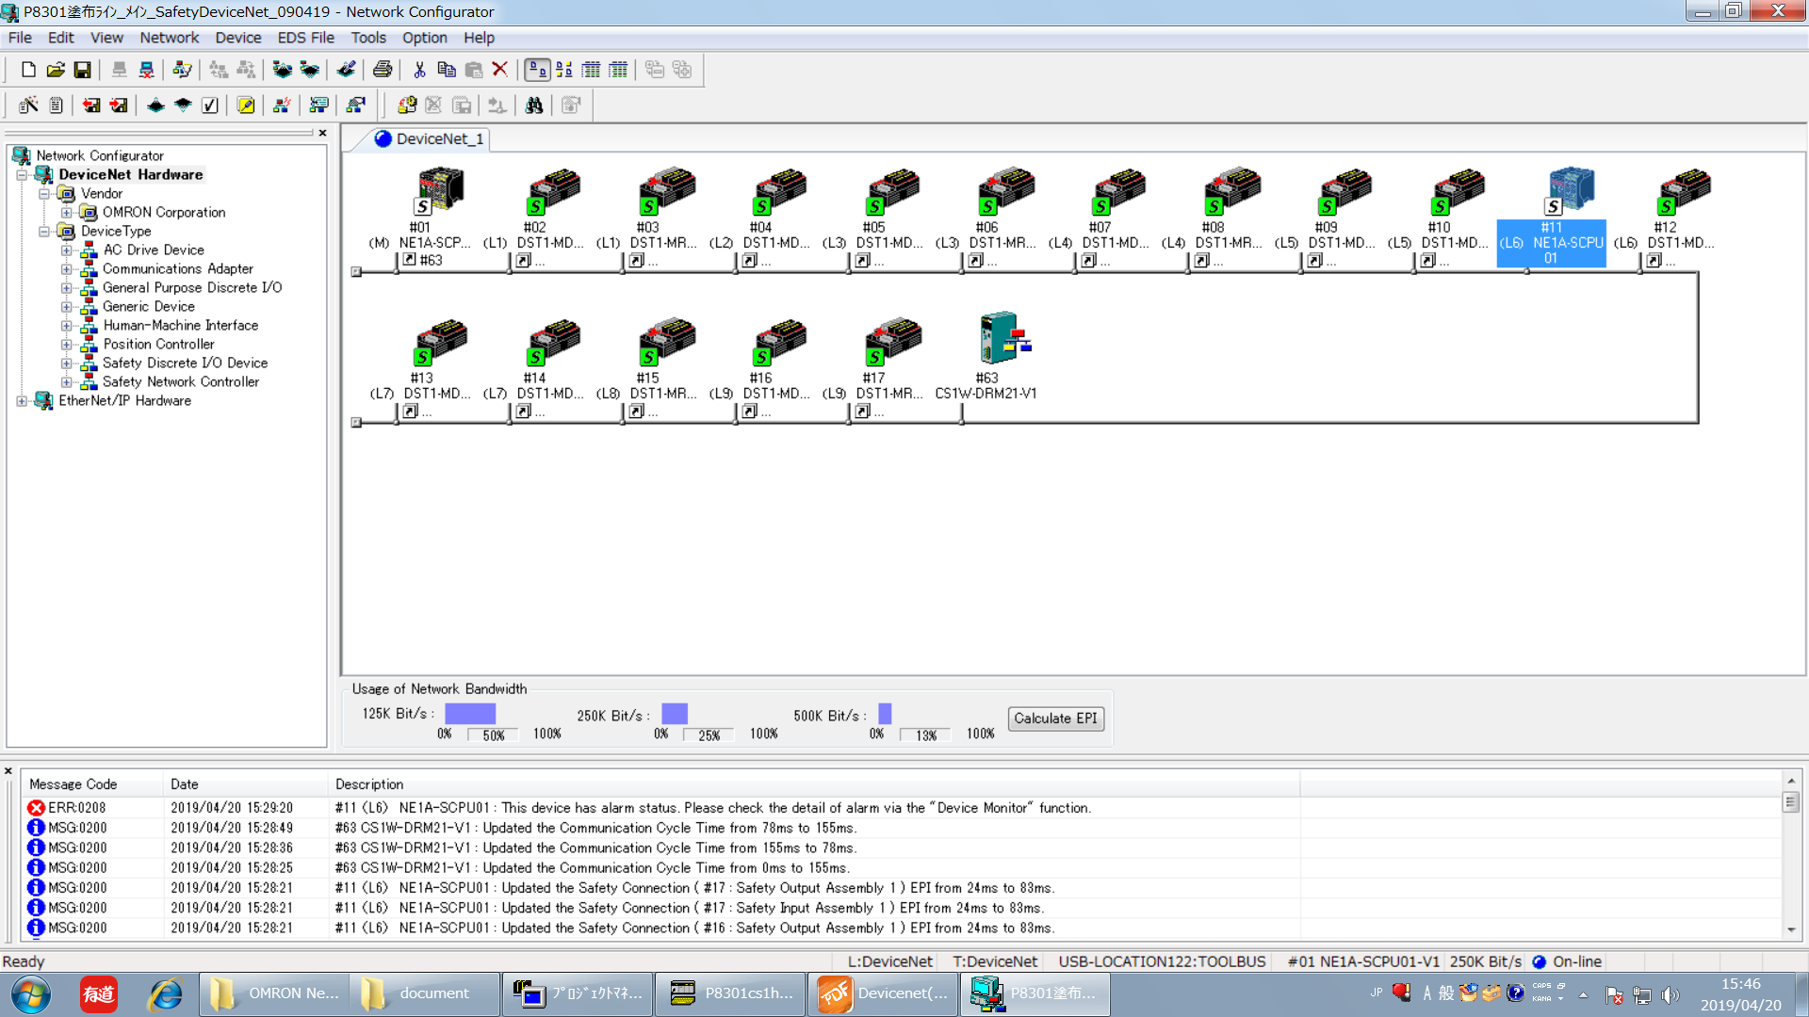Click the Cut scissors icon
1809x1017 pixels.
click(419, 70)
